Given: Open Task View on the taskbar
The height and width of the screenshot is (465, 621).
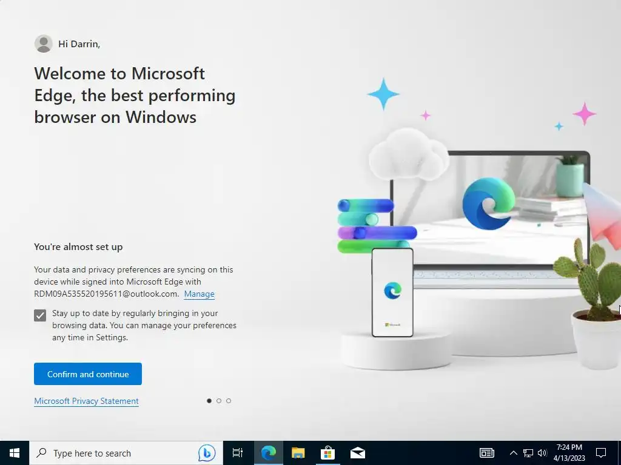Looking at the screenshot, I should coord(238,453).
